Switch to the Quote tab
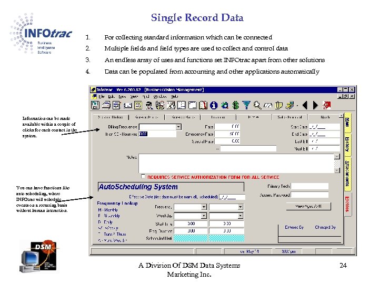Image resolution: width=379 pixels, height=284 pixels. click(325, 117)
